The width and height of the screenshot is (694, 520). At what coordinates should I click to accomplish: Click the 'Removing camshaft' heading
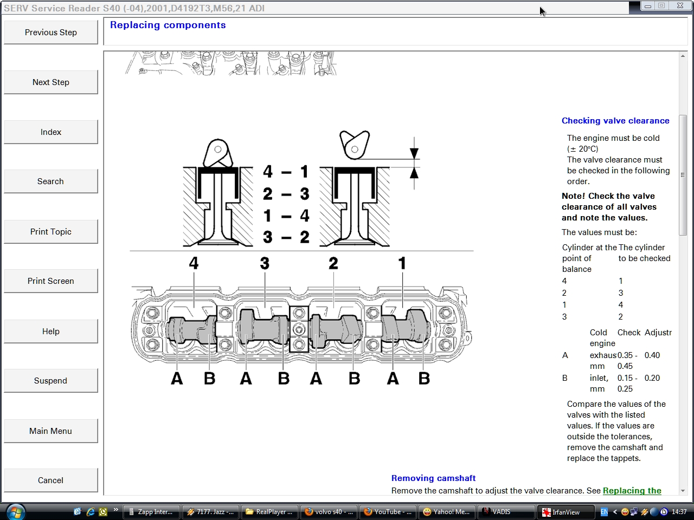[433, 478]
